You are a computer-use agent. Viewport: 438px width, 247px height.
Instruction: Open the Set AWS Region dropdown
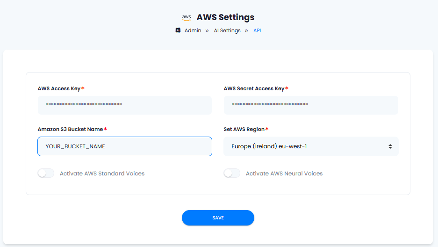pyautogui.click(x=311, y=146)
